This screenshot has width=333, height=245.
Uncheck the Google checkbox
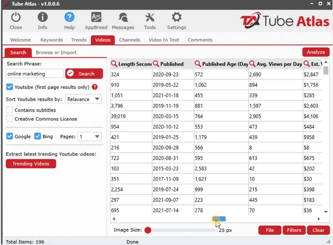click(10, 137)
